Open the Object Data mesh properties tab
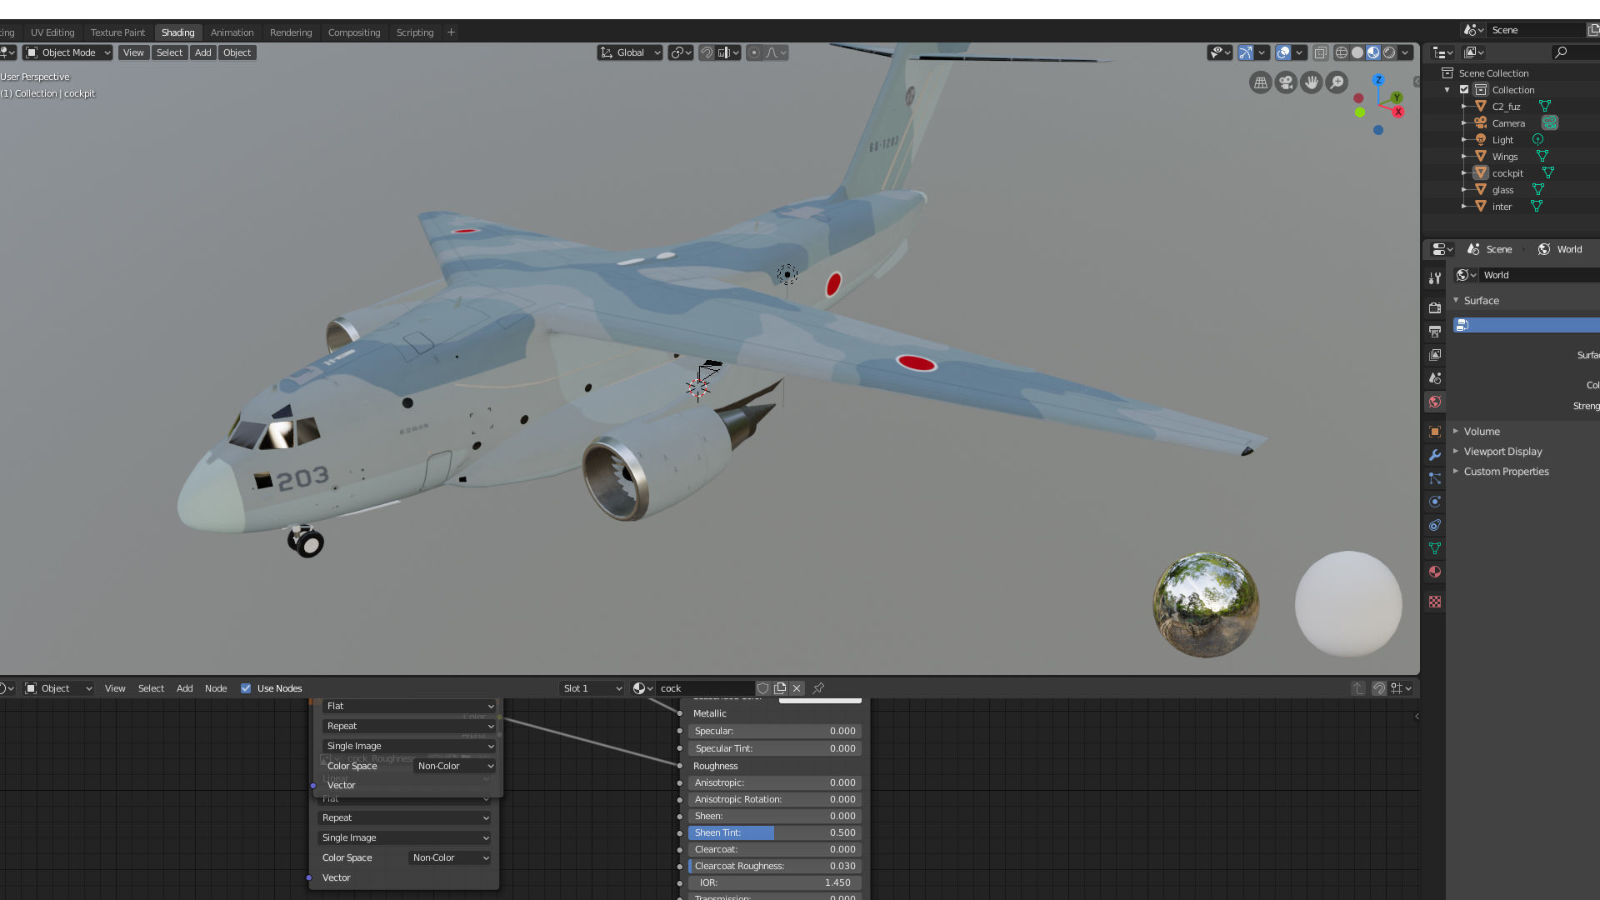 (1435, 548)
